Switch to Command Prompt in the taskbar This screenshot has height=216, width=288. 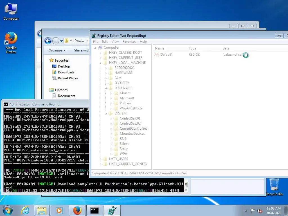click(94, 210)
